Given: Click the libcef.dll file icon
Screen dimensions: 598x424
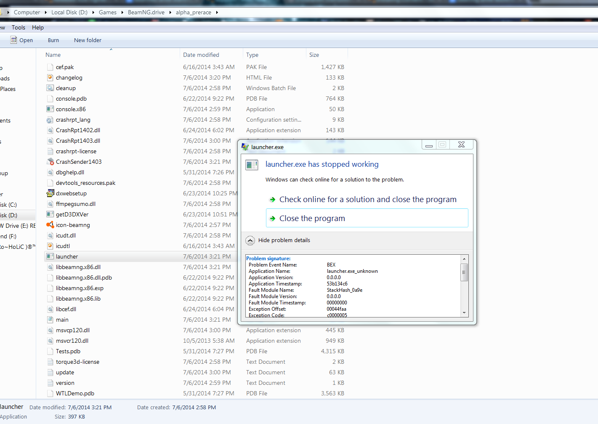Looking at the screenshot, I should pyautogui.click(x=50, y=309).
